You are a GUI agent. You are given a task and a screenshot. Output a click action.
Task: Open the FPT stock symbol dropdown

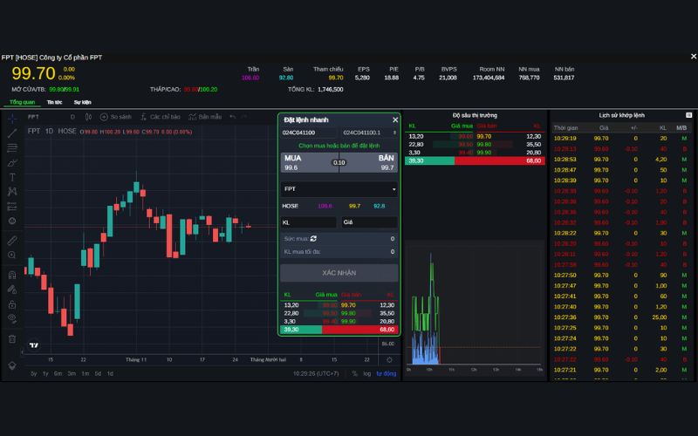tap(339, 188)
